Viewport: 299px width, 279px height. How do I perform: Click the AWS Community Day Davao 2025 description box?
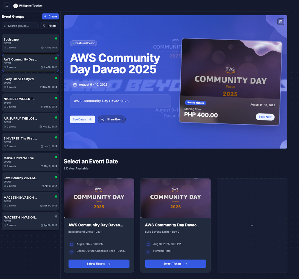click(120, 101)
